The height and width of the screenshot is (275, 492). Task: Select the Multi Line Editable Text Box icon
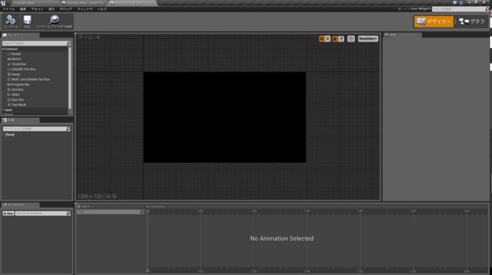coord(9,79)
